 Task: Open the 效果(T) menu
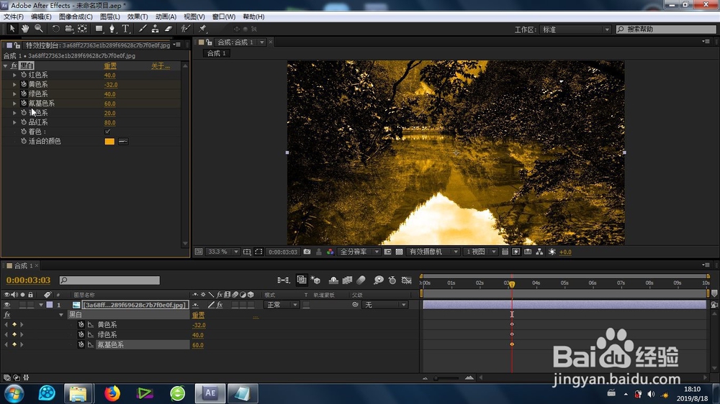tap(138, 17)
